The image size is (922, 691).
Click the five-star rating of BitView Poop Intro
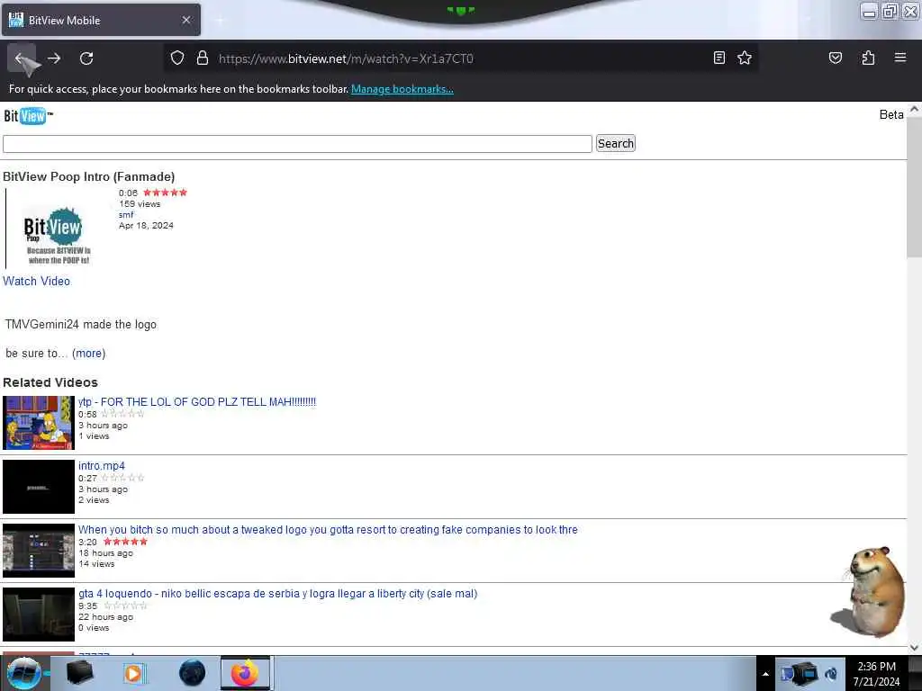tap(166, 193)
